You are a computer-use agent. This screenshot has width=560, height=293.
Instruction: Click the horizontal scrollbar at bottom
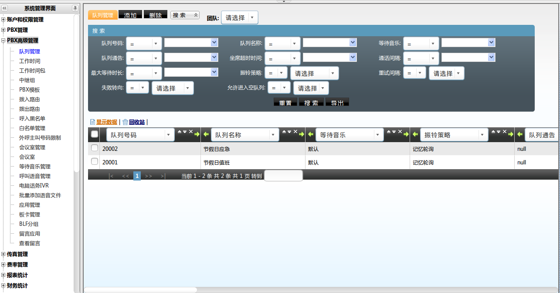click(140, 290)
